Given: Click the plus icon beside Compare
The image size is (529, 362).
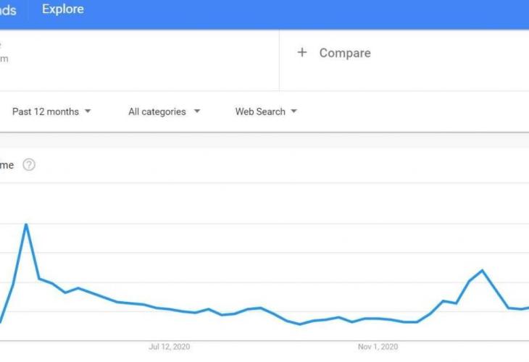Looking at the screenshot, I should coord(302,53).
